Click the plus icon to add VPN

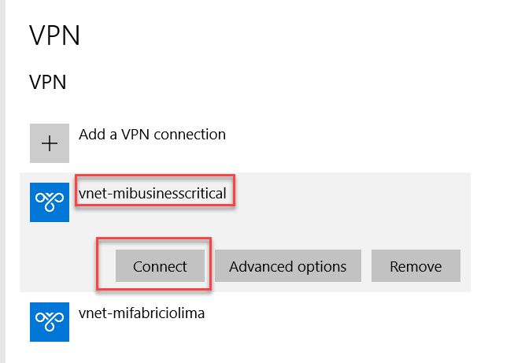(50, 143)
